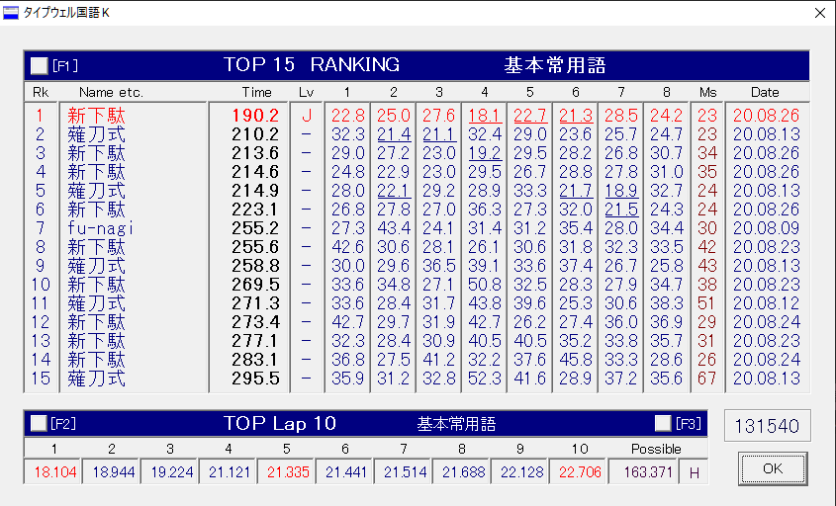
Task: Click the lap value 21.688
Action: 463,472
